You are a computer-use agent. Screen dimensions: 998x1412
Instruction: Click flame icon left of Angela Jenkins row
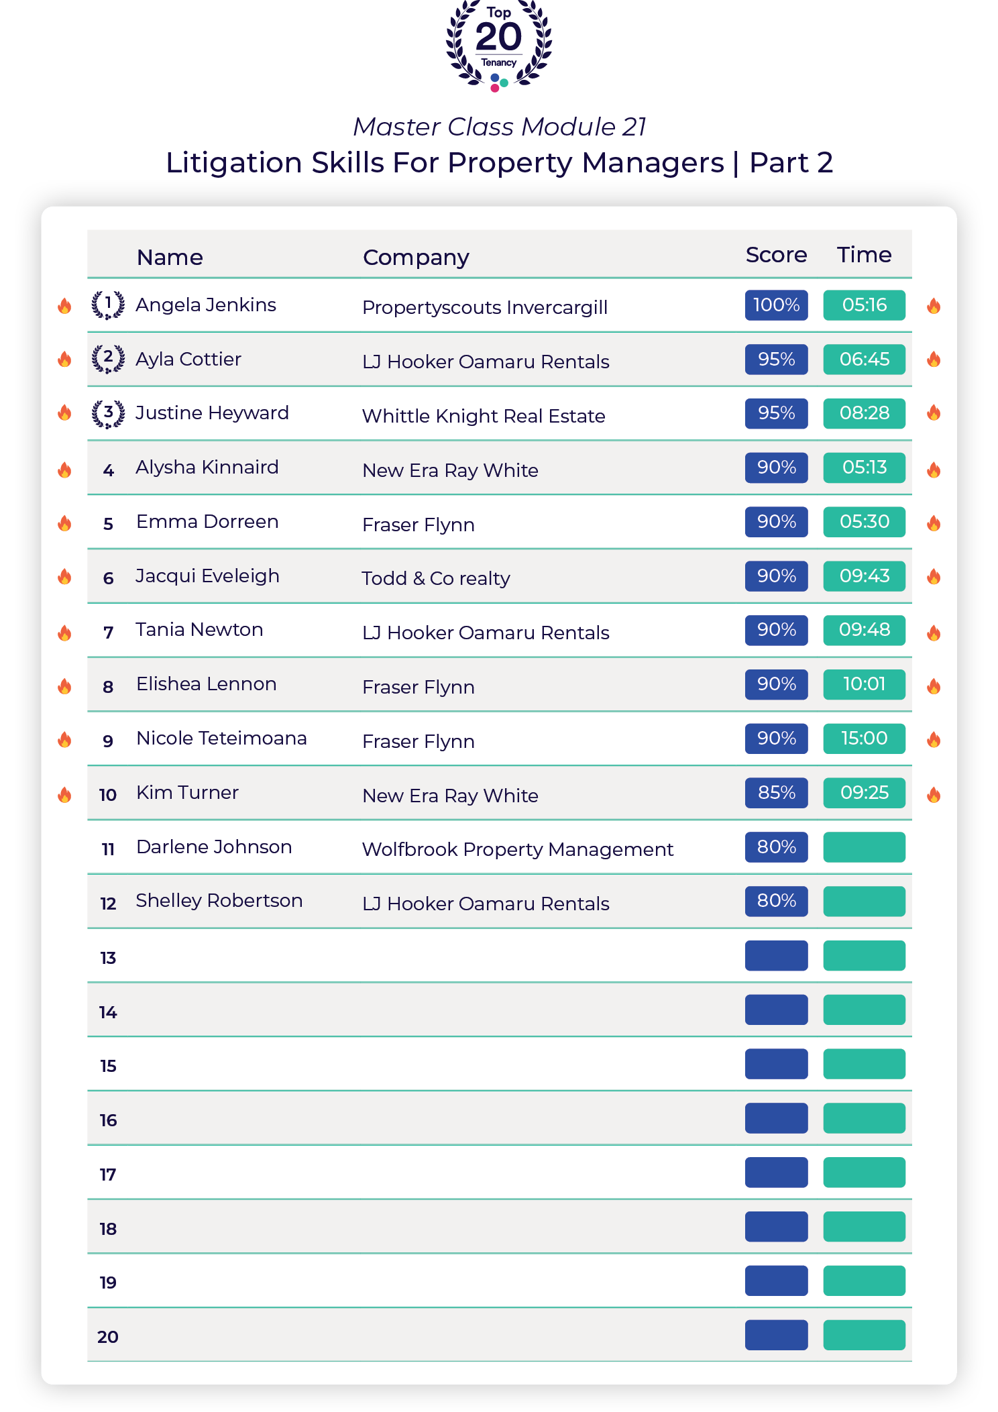point(64,306)
